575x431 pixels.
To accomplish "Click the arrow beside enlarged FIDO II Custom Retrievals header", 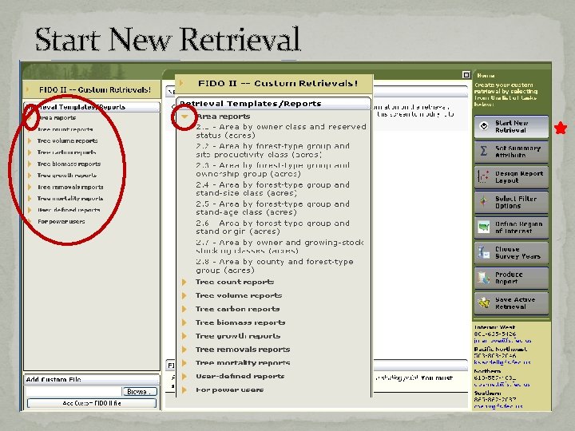I will pos(180,83).
